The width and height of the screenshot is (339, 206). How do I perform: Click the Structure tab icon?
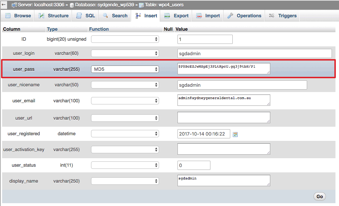pos(41,16)
